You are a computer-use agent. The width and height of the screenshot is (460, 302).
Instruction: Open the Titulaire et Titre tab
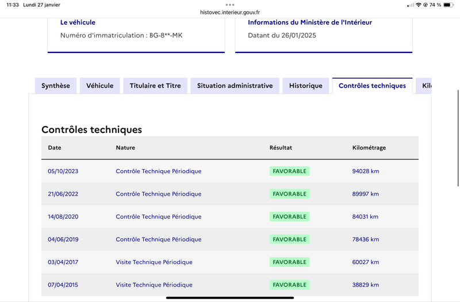[155, 86]
